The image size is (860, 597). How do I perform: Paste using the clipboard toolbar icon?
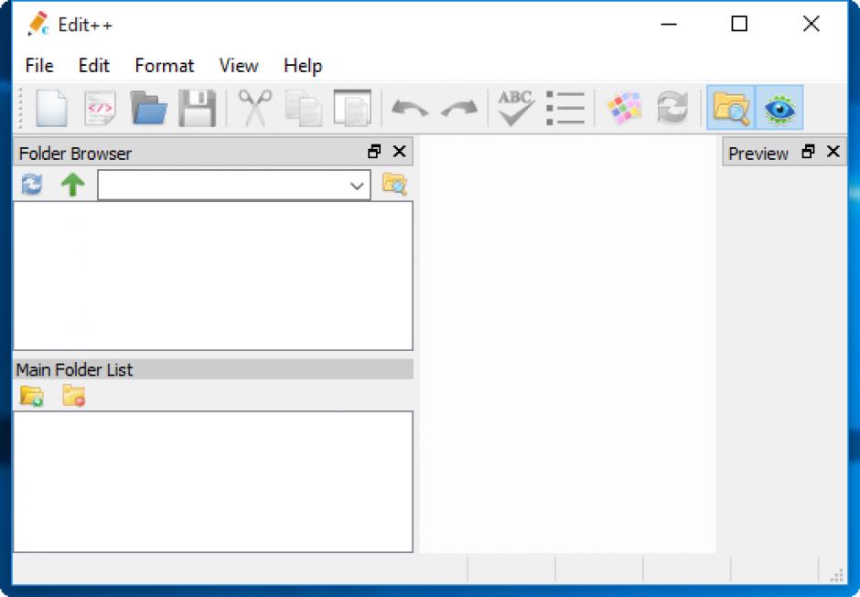(352, 108)
